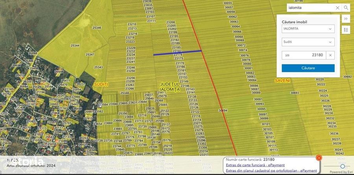Image resolution: width=354 pixels, height=175 pixels.
Task: Select parcel label 25707
Action: (x=67, y=124)
